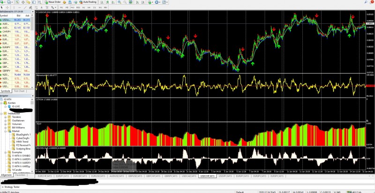
Task: Open the arrows objects dropdown in toolbar
Action: [53, 7]
